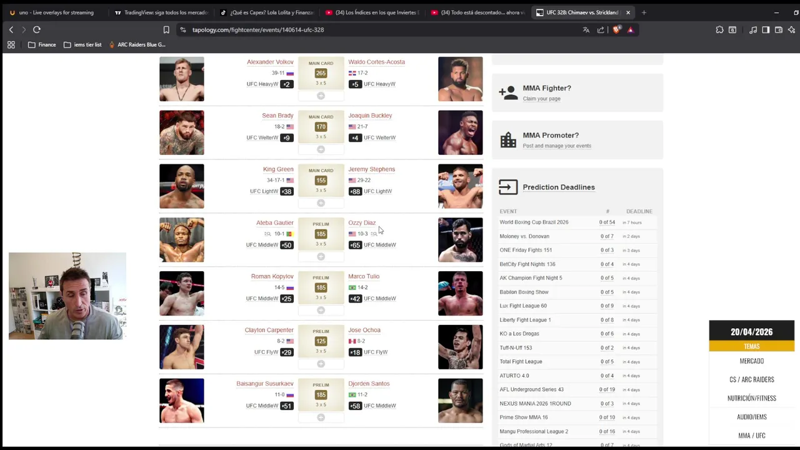Click '0 of 54' predictions count

(607, 222)
